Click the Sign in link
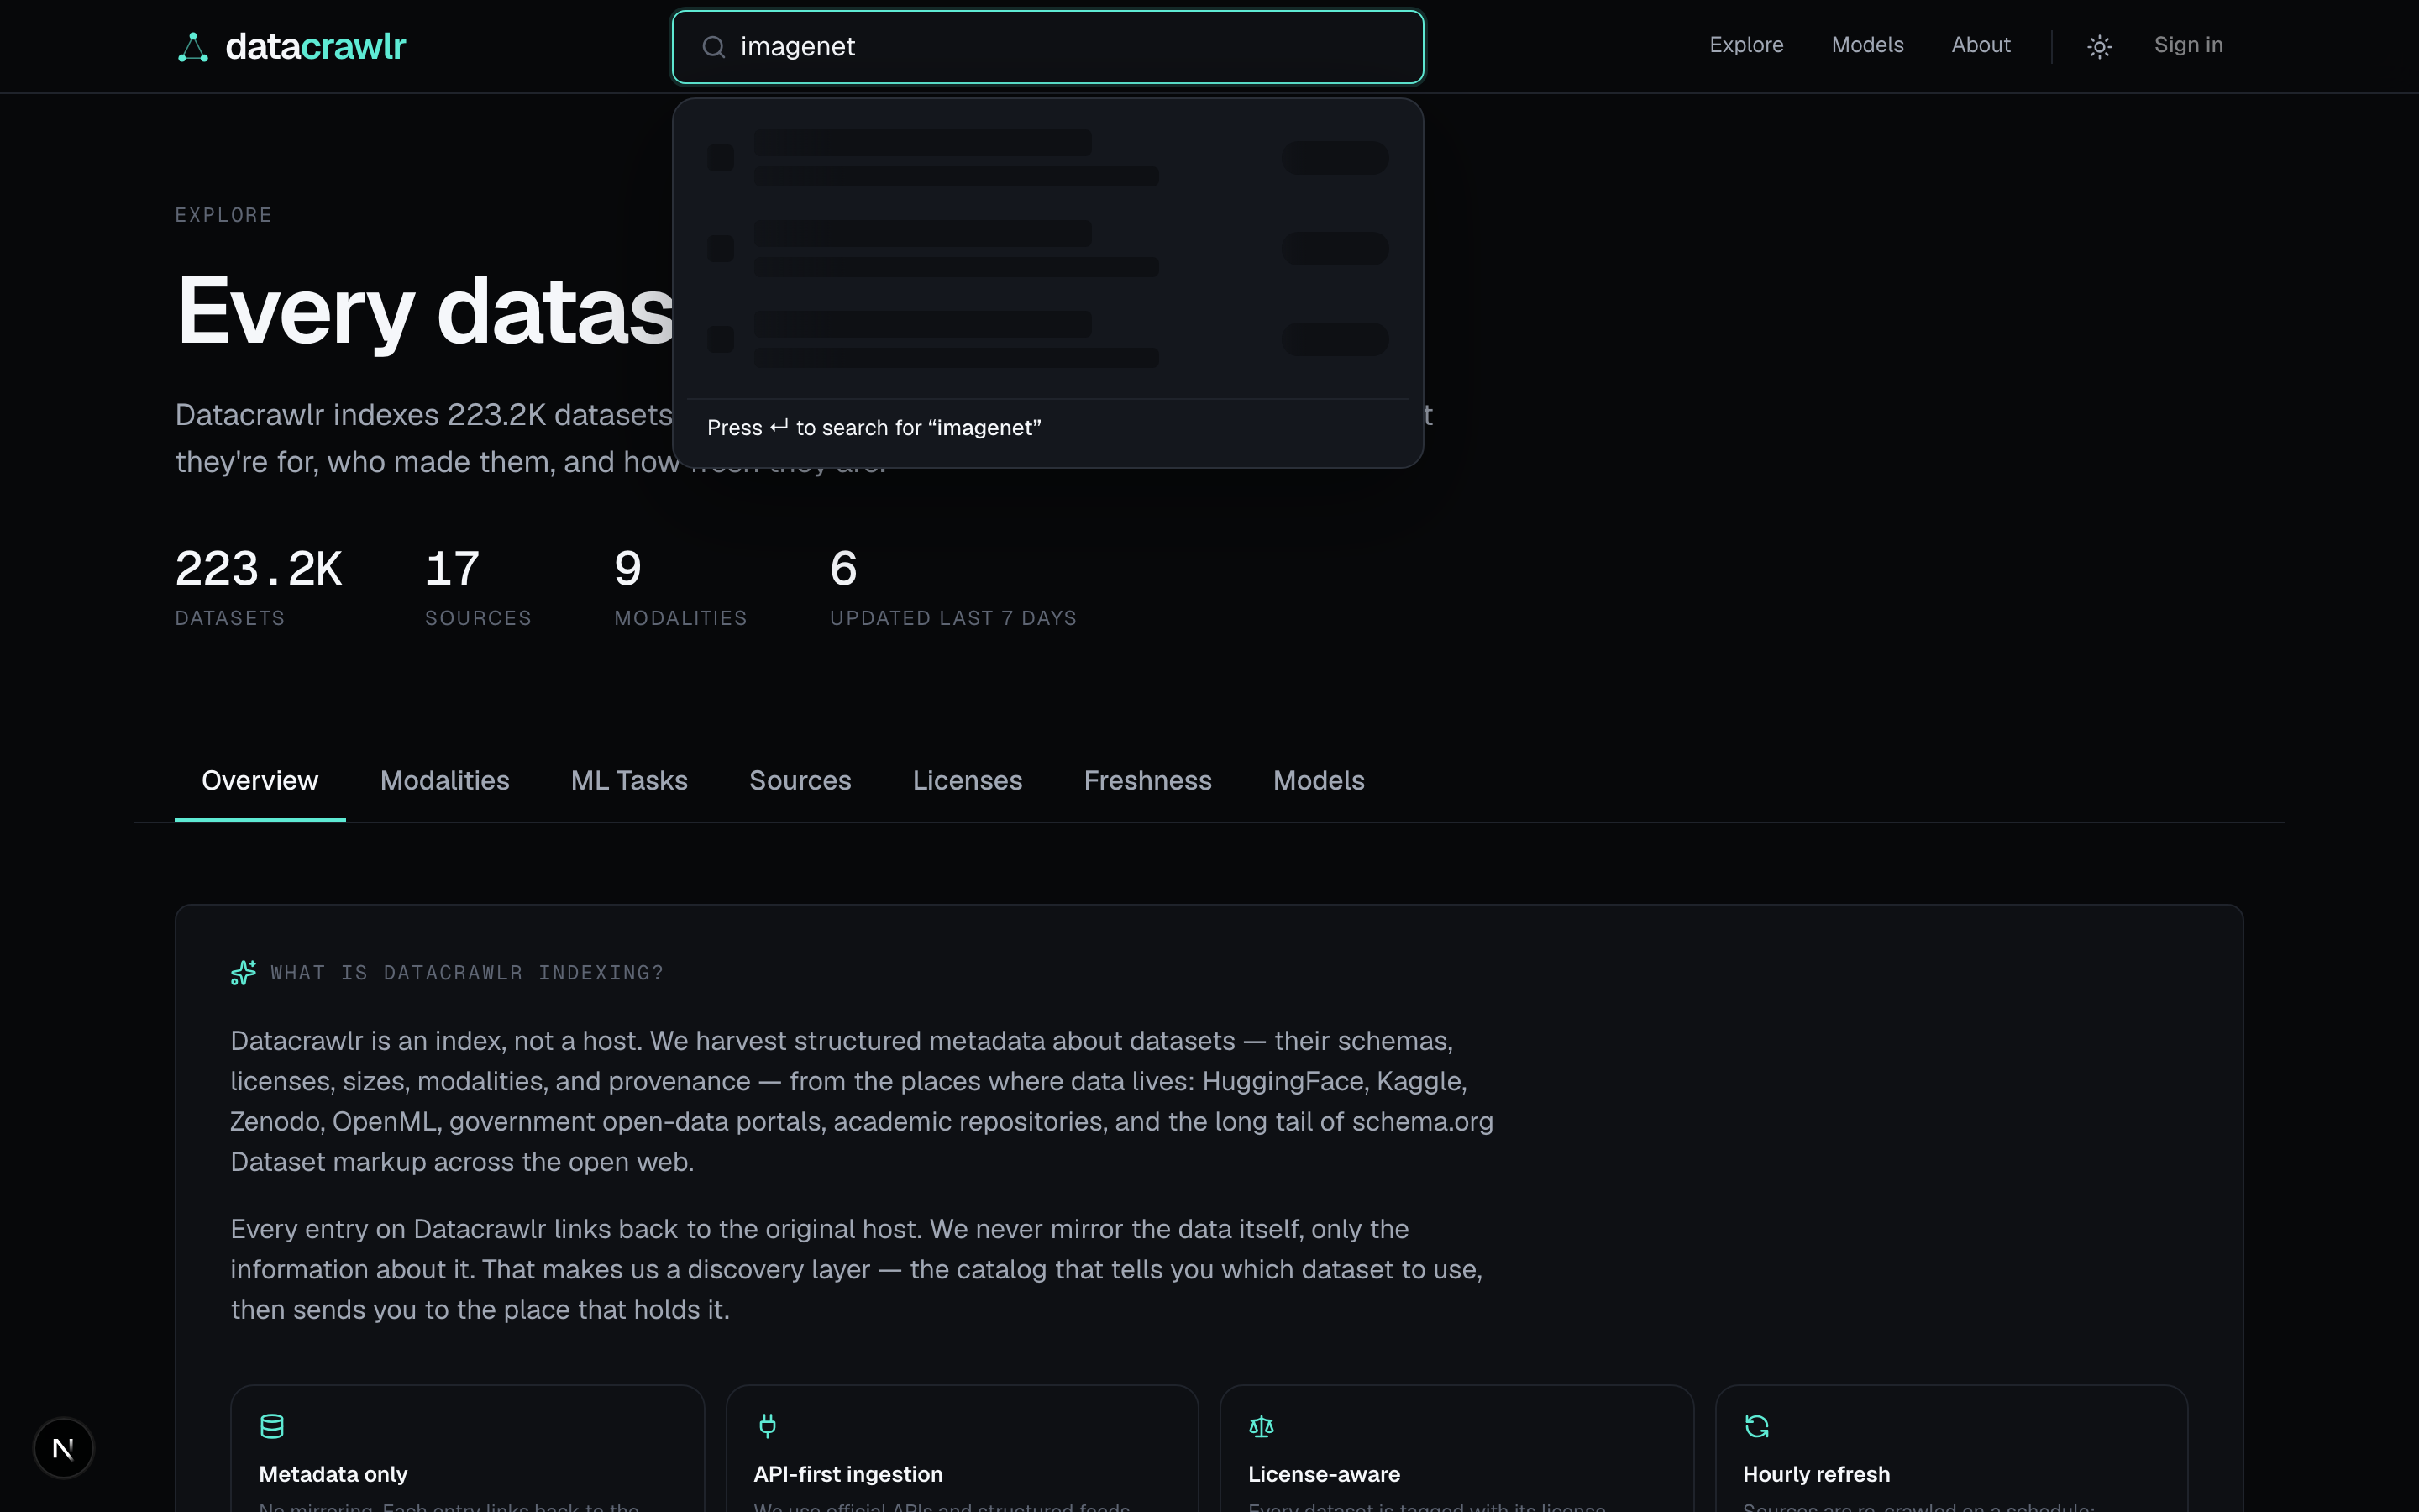The width and height of the screenshot is (2419, 1512). tap(2188, 45)
